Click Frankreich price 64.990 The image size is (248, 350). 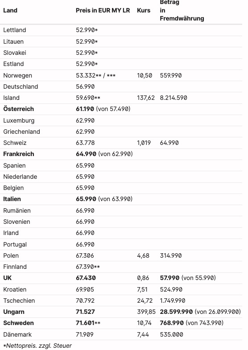[86, 154]
